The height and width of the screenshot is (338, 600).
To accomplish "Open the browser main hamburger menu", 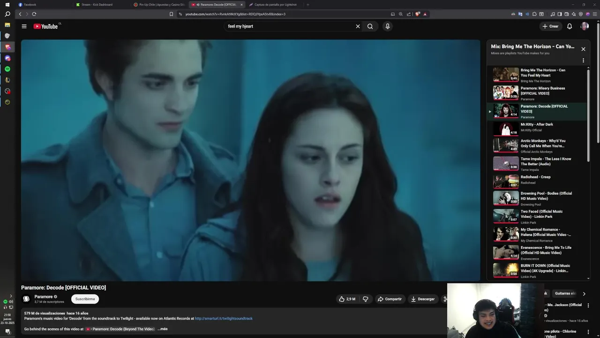I will coord(595,14).
